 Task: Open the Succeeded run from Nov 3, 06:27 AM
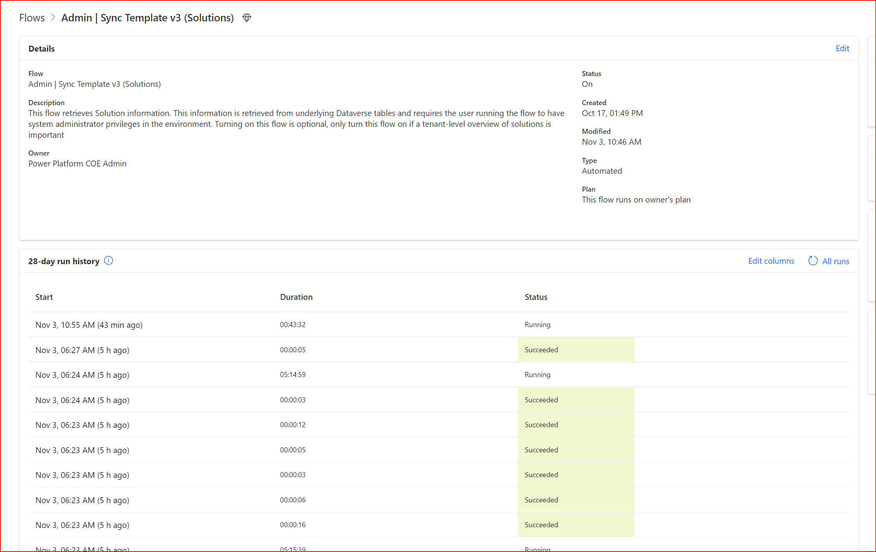[82, 350]
